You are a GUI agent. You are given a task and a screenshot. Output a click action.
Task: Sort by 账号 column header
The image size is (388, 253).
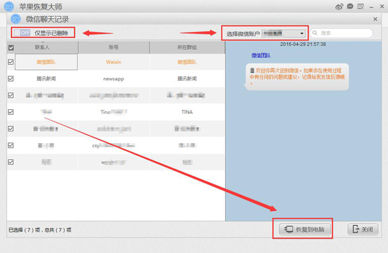tap(114, 47)
